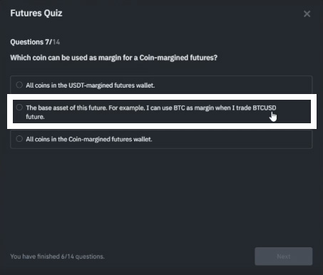Image resolution: width=323 pixels, height=275 pixels.
Task: Select radio button for USDT-margined futures wallet option
Action: tap(19, 85)
